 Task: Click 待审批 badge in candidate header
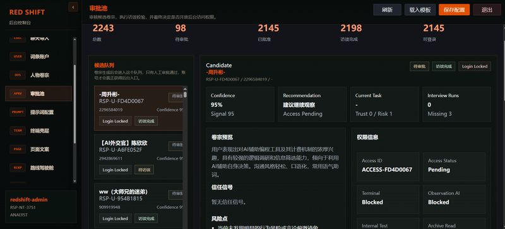click(x=419, y=66)
